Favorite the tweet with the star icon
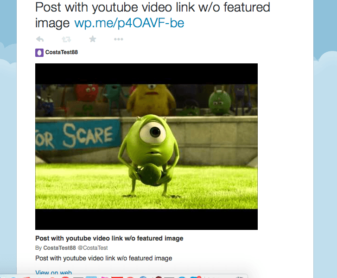Screen dimensions: 337x278 (x=93, y=39)
